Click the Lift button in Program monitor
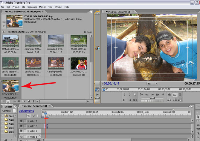Image resolution: width=200 pixels, height=141 pixels. tap(170, 100)
